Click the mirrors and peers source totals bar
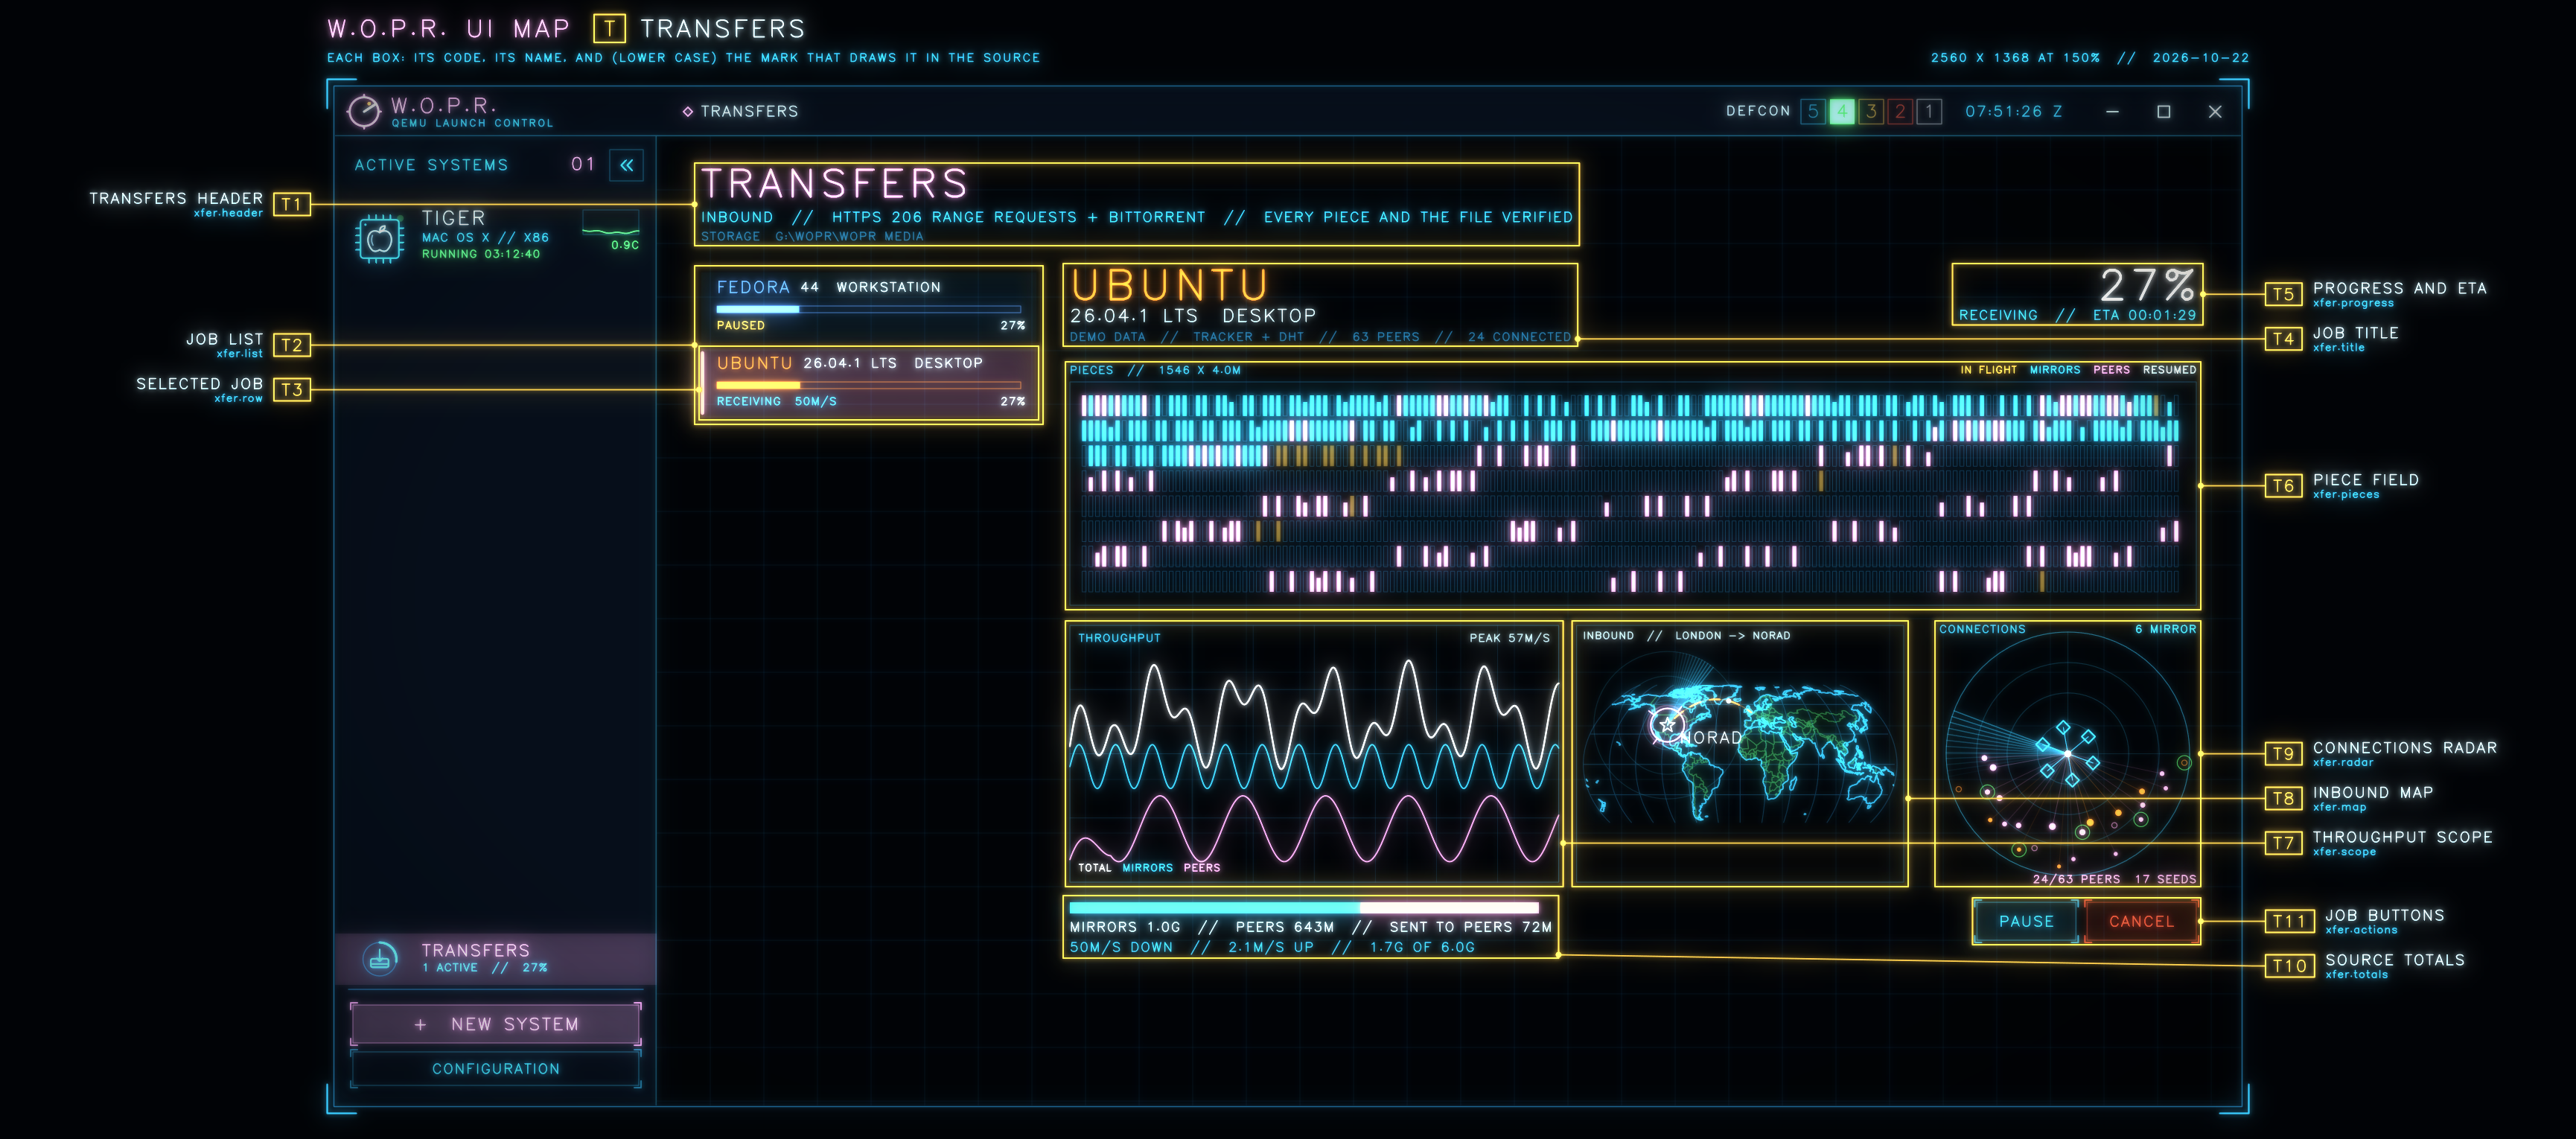Screen dimensions: 2576x1139 [x=1304, y=908]
